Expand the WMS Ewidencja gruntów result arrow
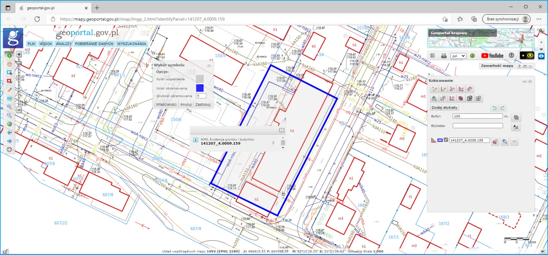548x255 pixels. pos(273,143)
